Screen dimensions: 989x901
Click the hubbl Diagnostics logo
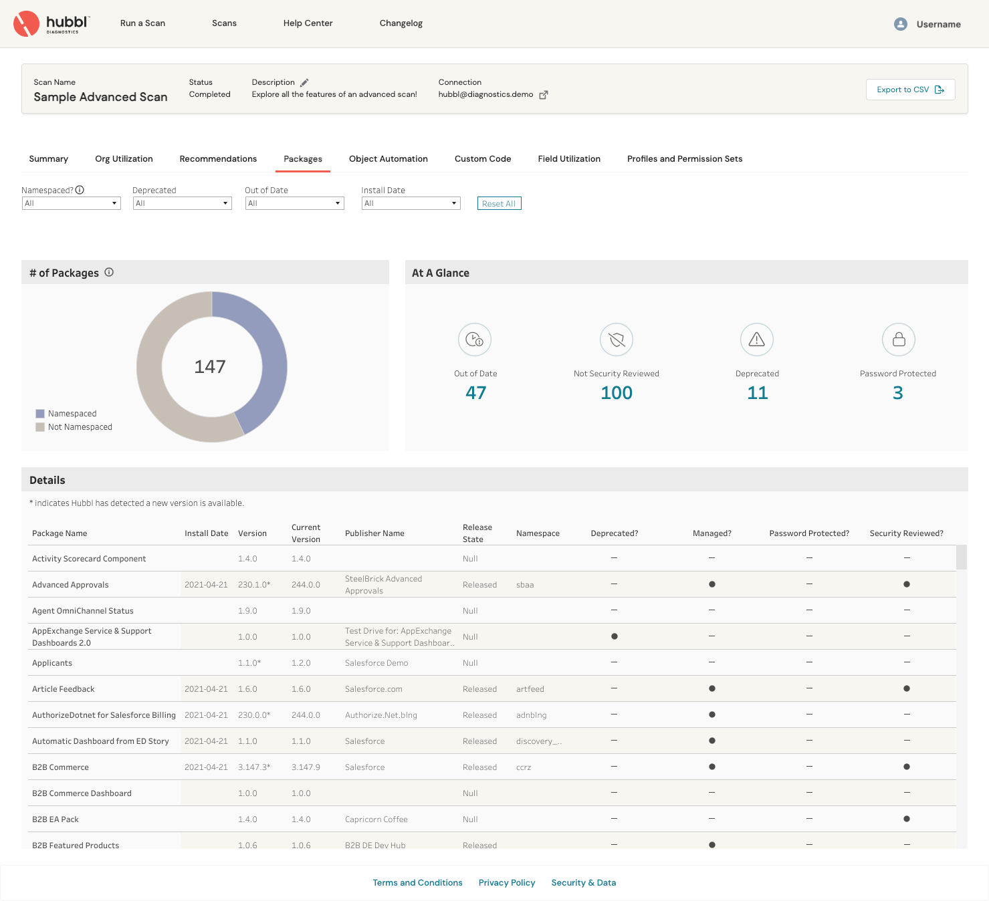51,23
